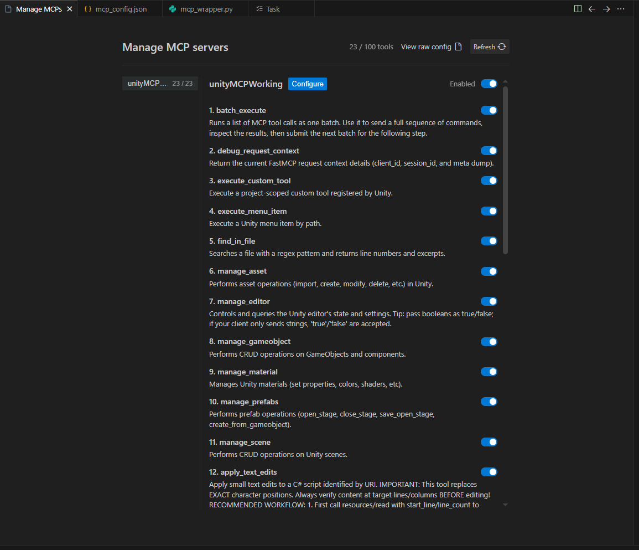Select the Manage MCPs tab
The image size is (639, 550).
39,9
